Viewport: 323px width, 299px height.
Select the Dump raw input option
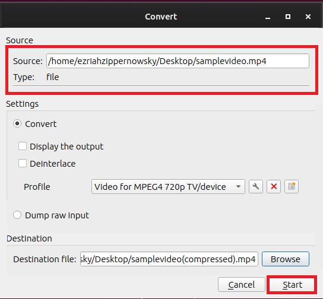click(x=17, y=215)
